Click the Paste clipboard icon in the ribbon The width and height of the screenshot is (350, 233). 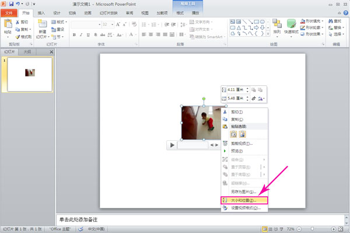coord(8,24)
